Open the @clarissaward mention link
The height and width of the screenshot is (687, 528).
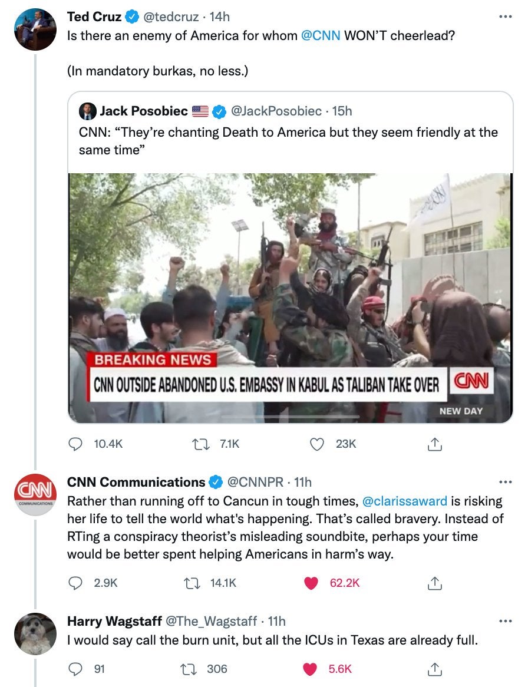404,501
